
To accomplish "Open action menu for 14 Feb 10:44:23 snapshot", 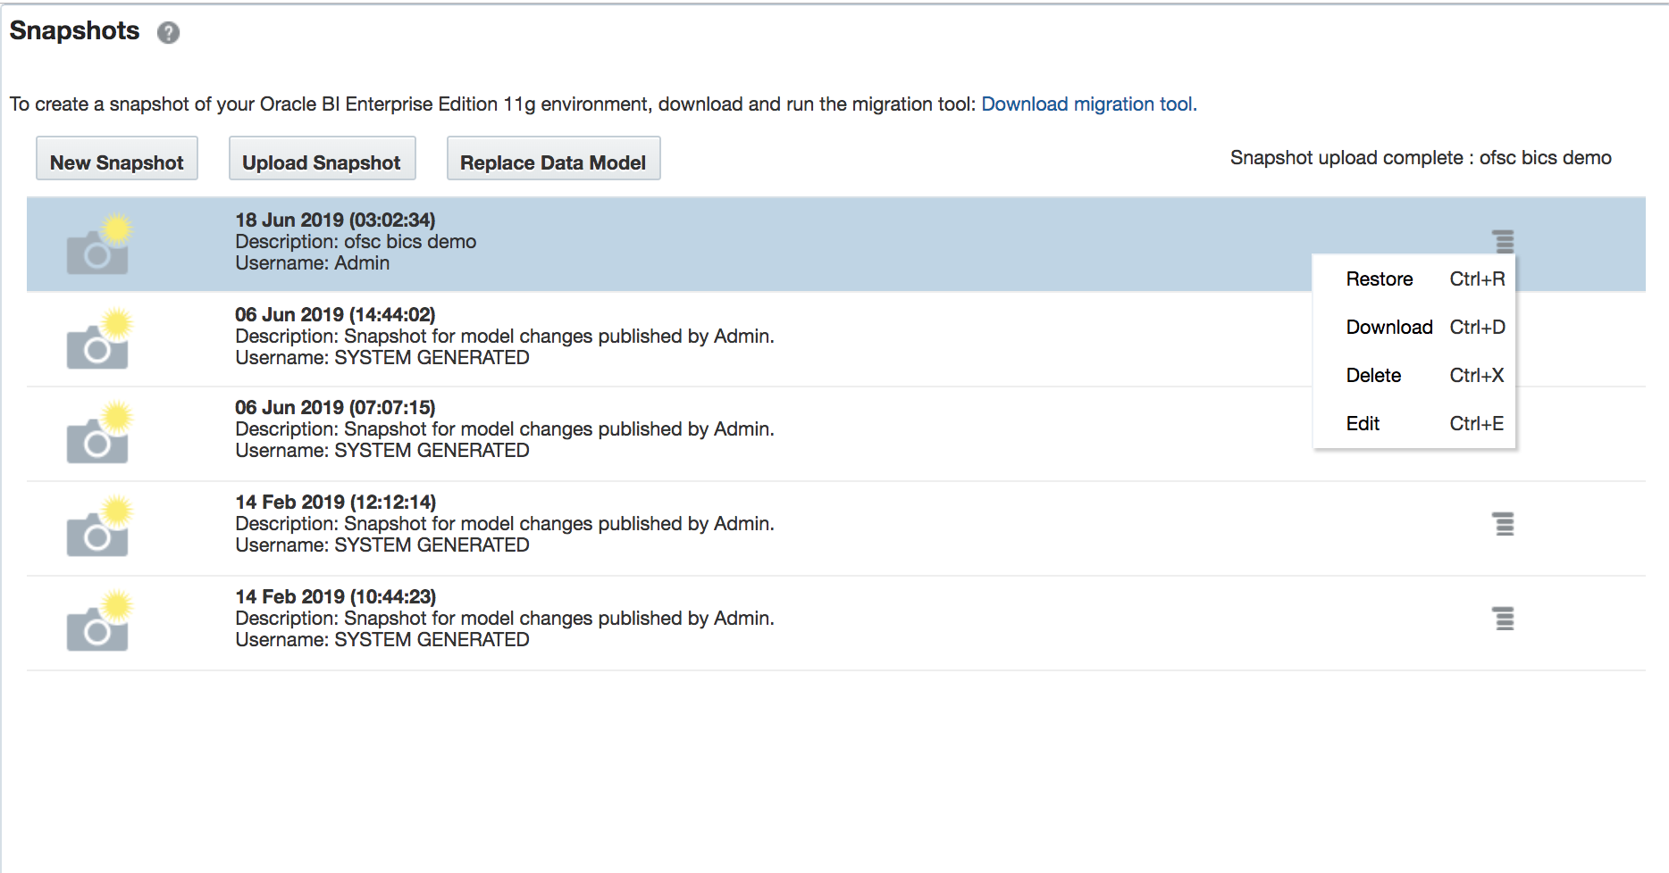I will (1504, 619).
